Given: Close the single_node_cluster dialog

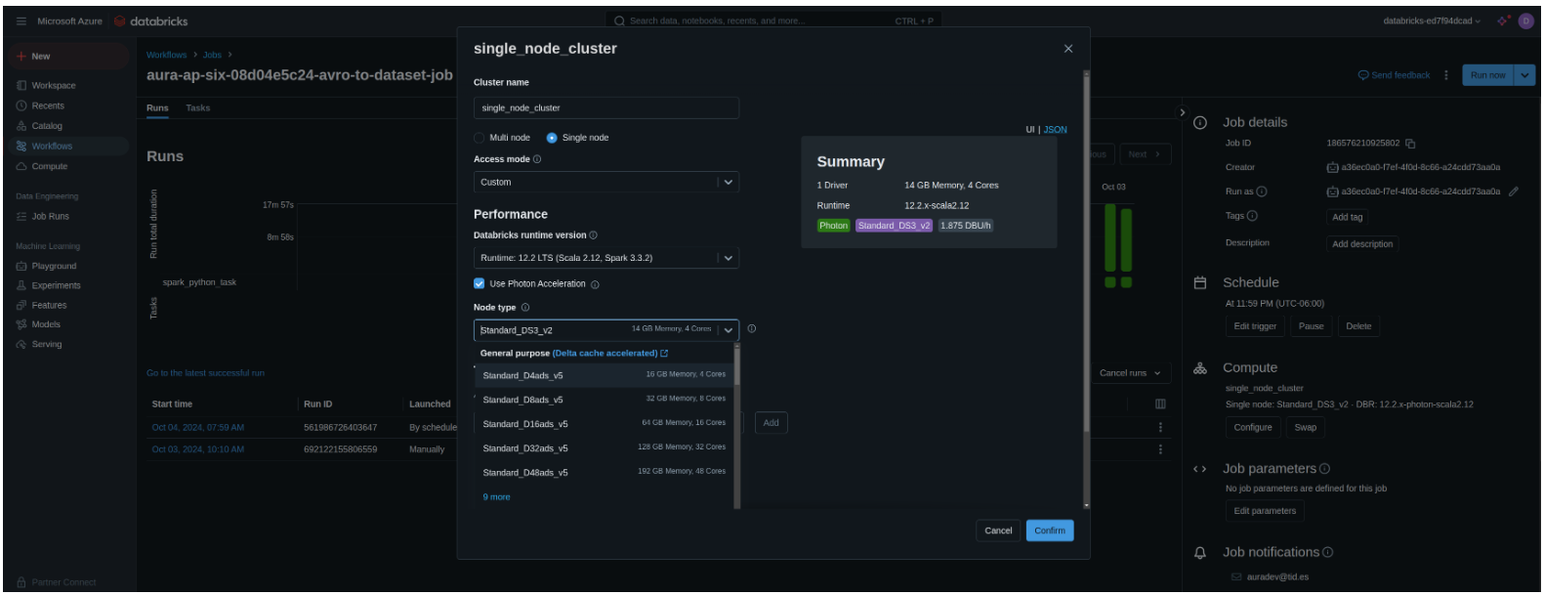Looking at the screenshot, I should click(x=1067, y=49).
